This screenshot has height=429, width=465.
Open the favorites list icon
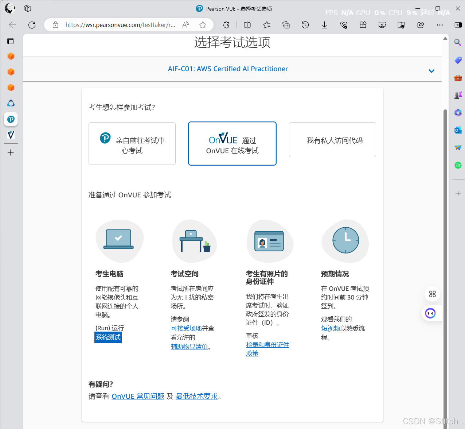(267, 25)
